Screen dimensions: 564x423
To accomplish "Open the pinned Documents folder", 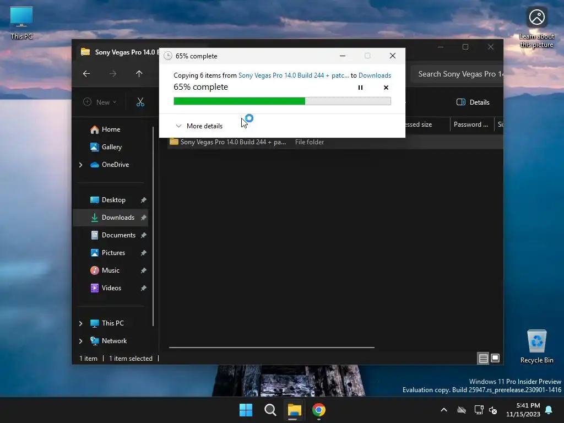I will 118,235.
